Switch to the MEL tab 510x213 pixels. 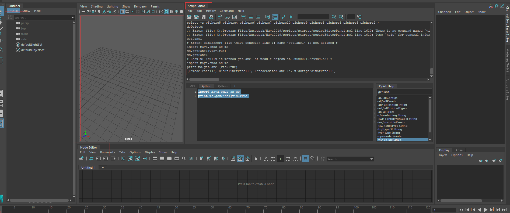(192, 86)
